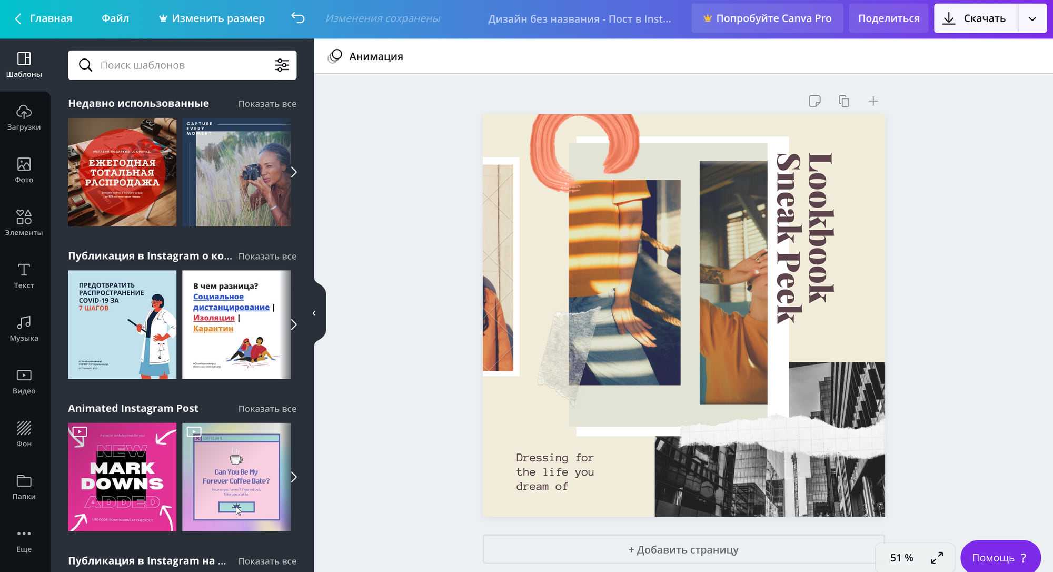Image resolution: width=1053 pixels, height=572 pixels.
Task: Open the template search filter options
Action: coord(282,65)
